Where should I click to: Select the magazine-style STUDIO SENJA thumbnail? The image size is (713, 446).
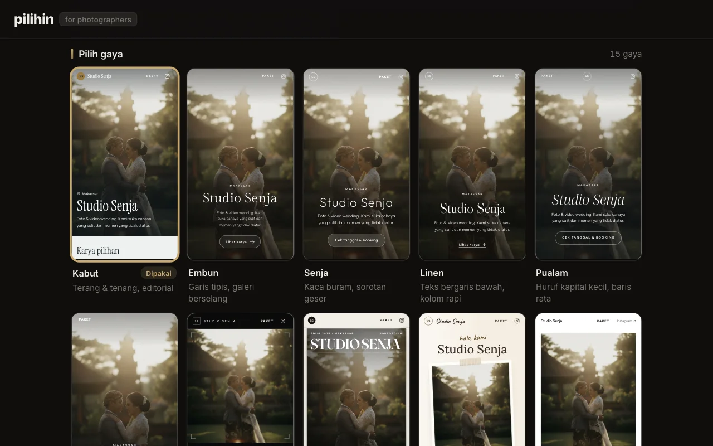click(x=356, y=380)
